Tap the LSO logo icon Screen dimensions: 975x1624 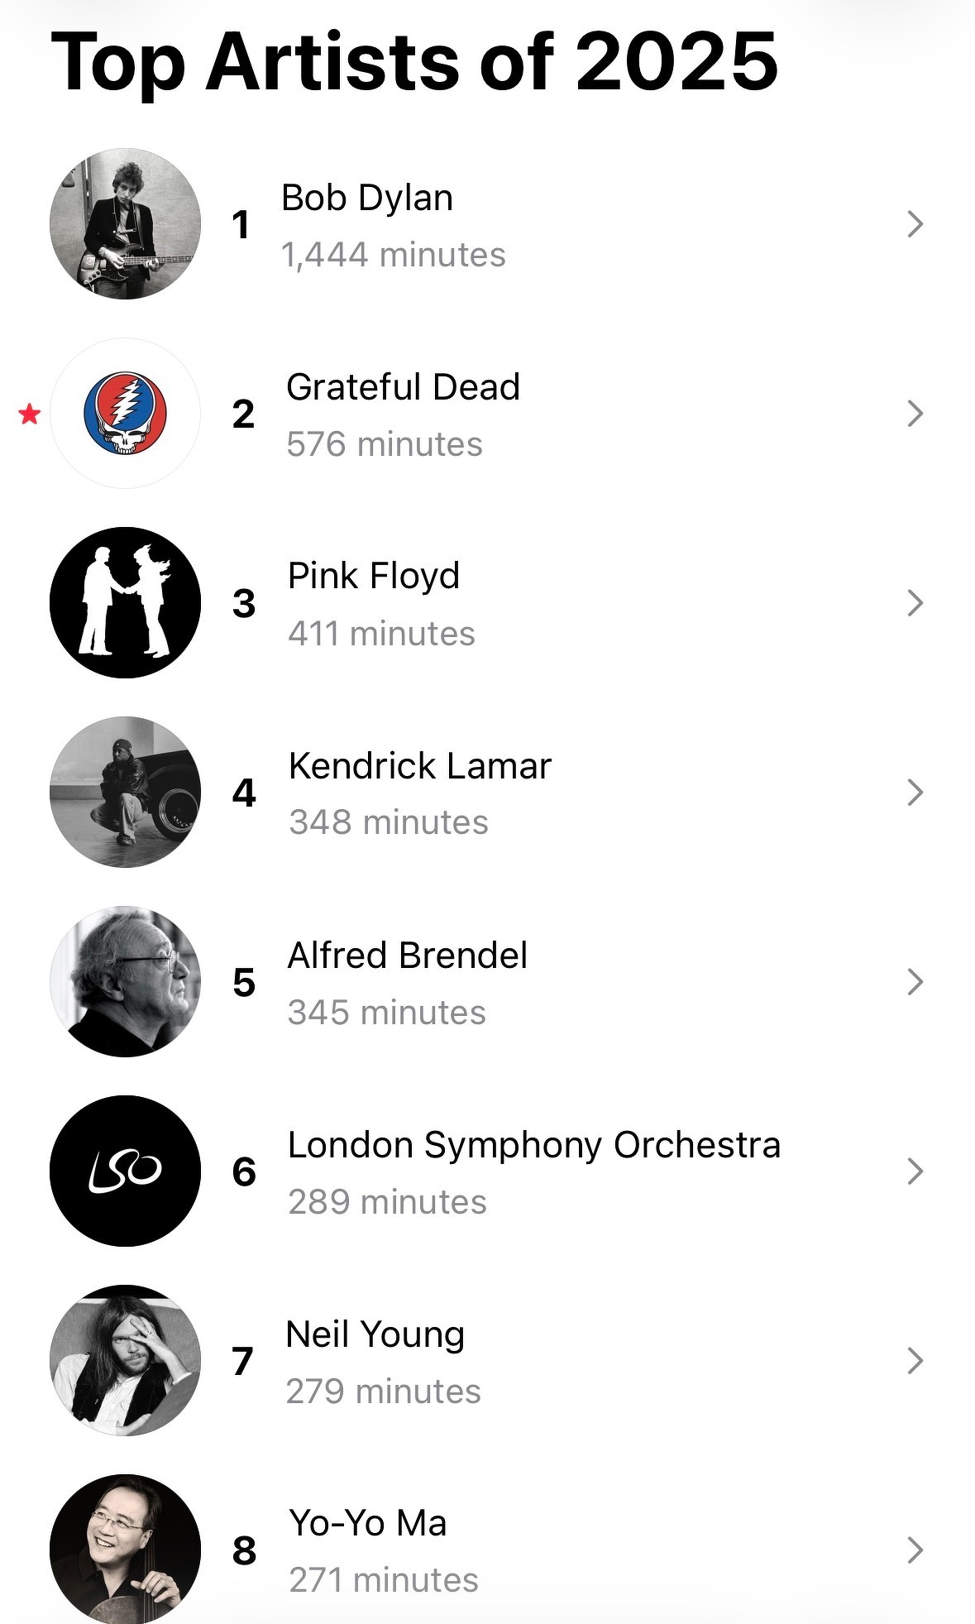[125, 1171]
